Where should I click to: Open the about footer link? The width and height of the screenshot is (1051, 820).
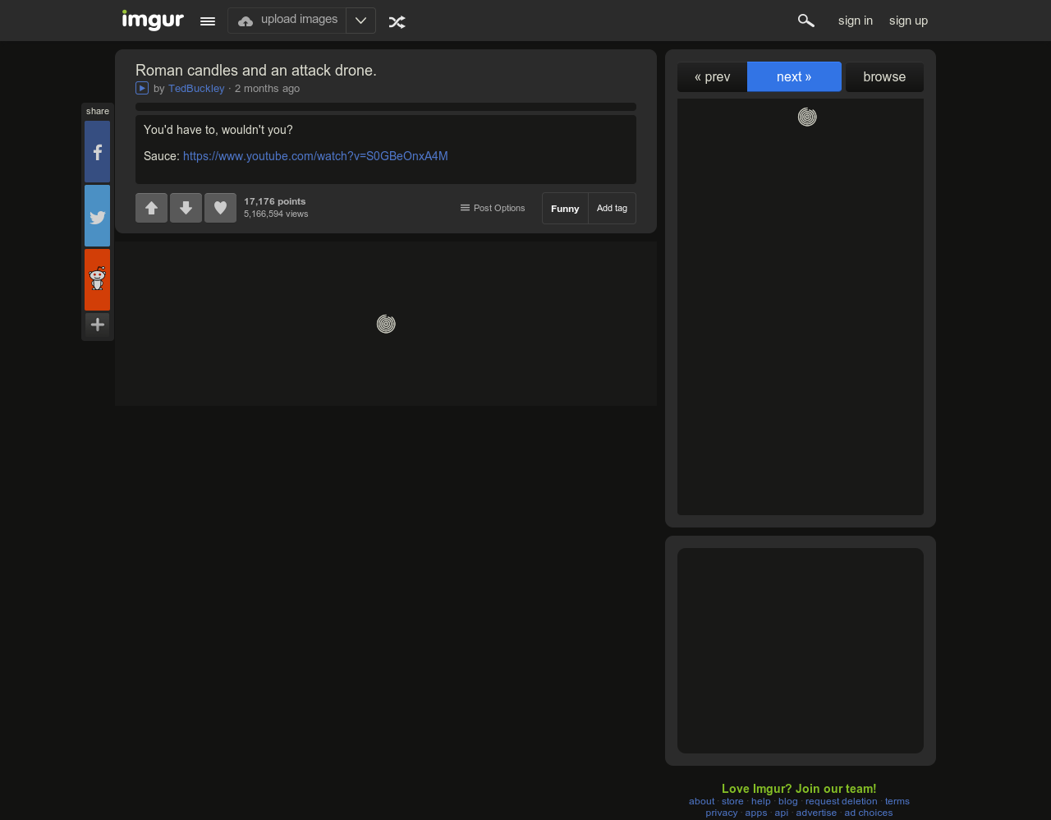(702, 801)
